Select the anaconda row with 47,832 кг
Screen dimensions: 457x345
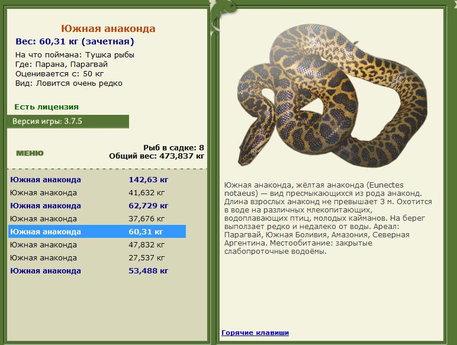[97, 245]
